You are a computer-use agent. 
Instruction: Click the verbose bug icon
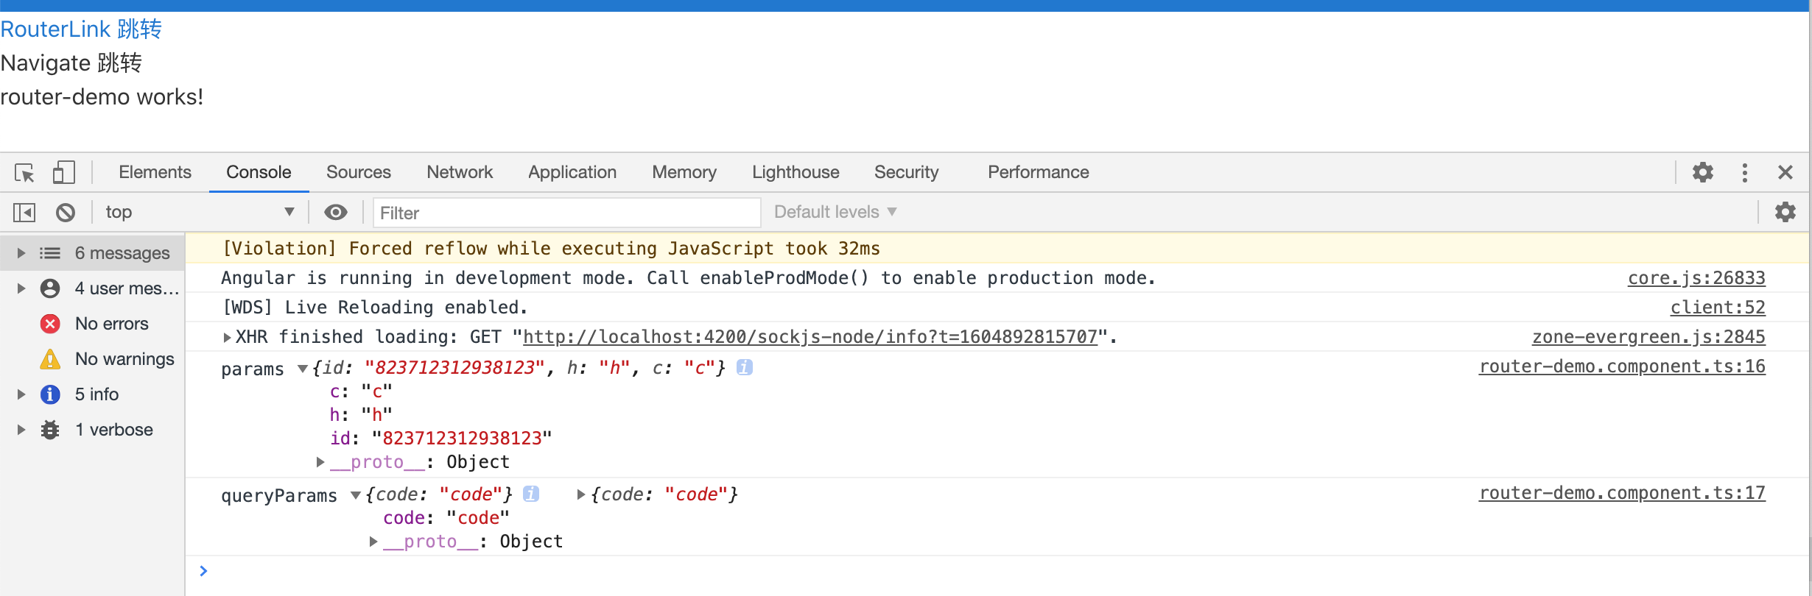(50, 430)
